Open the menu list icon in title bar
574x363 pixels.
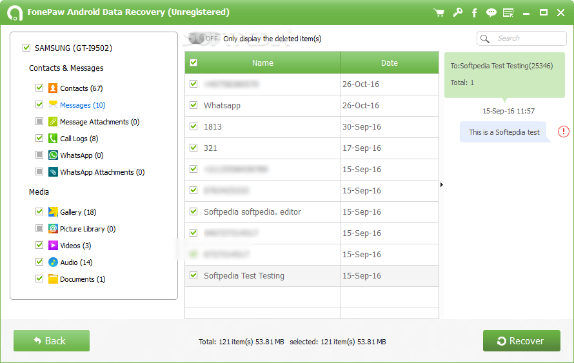click(508, 13)
